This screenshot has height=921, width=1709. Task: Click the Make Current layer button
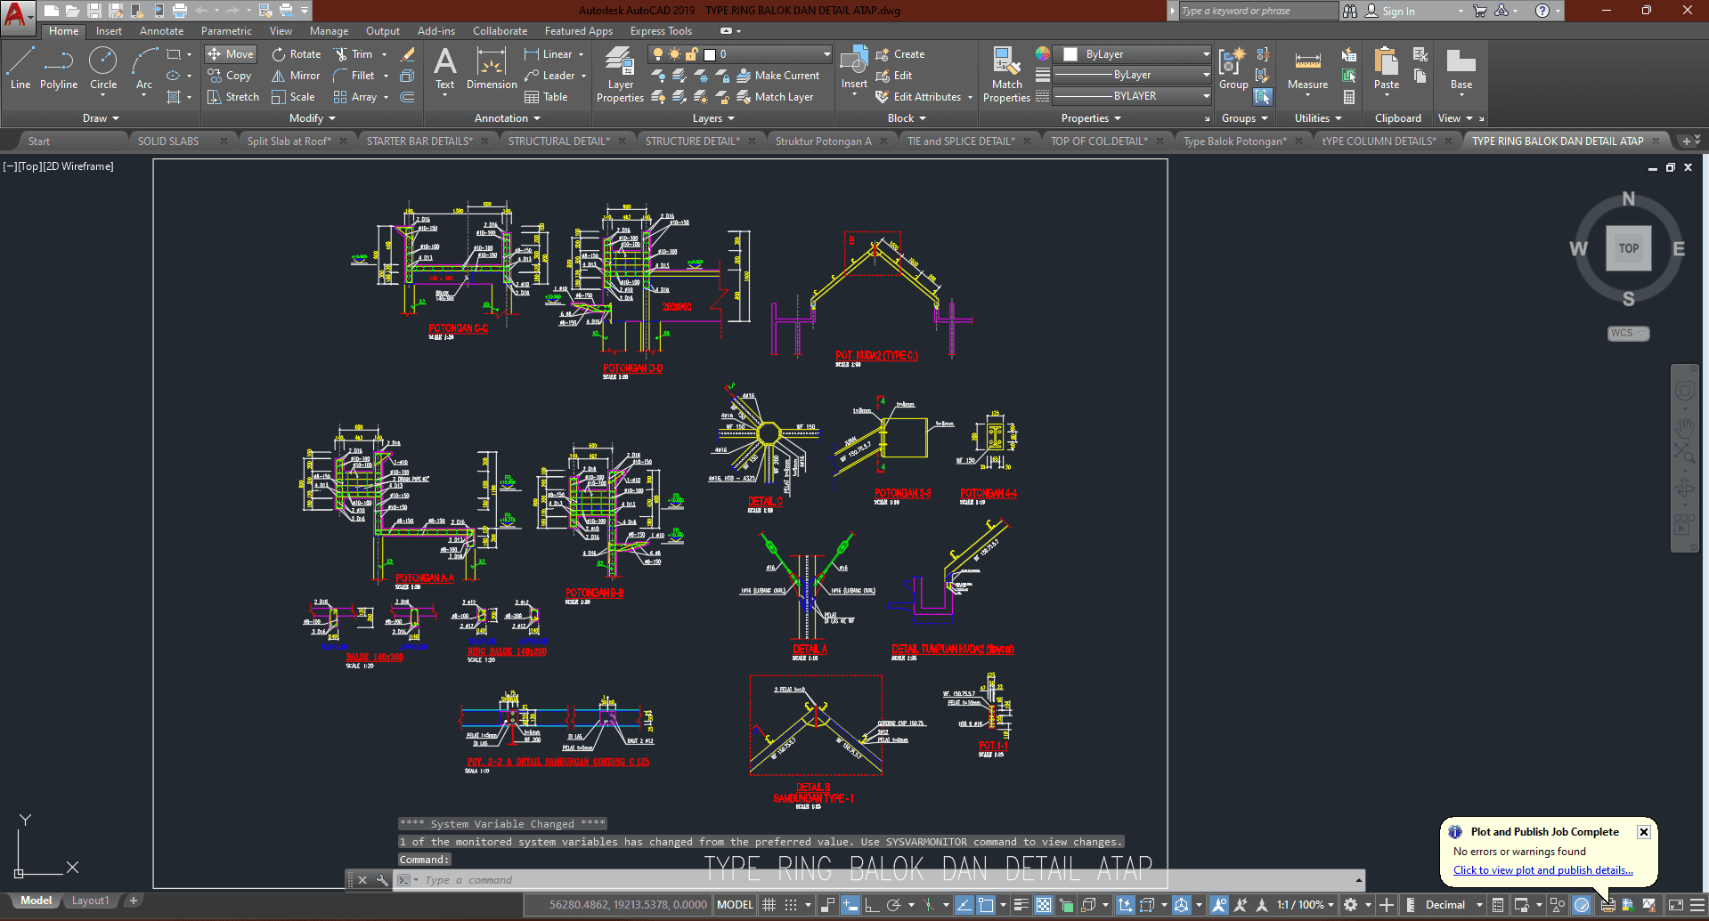pos(778,76)
